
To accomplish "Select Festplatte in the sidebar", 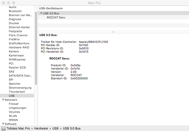I will click(x=15, y=31).
